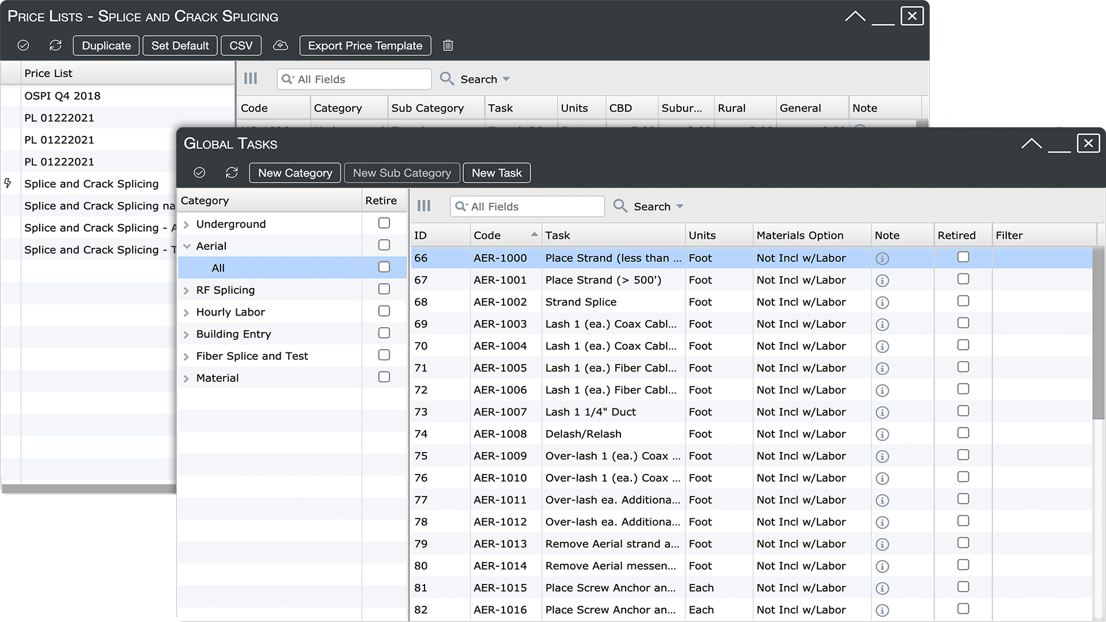Check Retired box for task AER-1008
1106x622 pixels.
point(963,433)
